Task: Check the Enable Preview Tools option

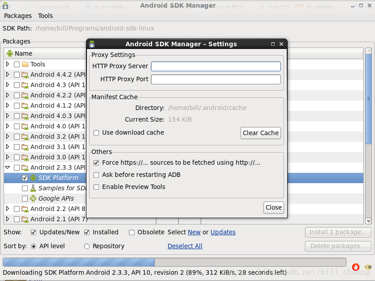Action: click(x=96, y=187)
